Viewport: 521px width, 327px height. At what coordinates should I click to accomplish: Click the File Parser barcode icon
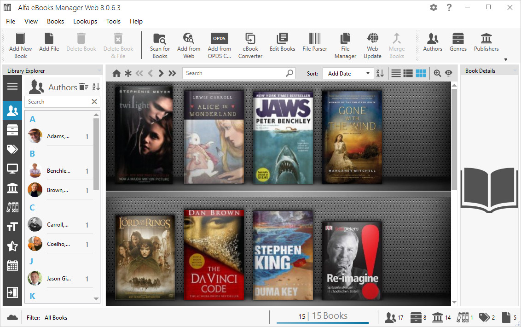[315, 39]
